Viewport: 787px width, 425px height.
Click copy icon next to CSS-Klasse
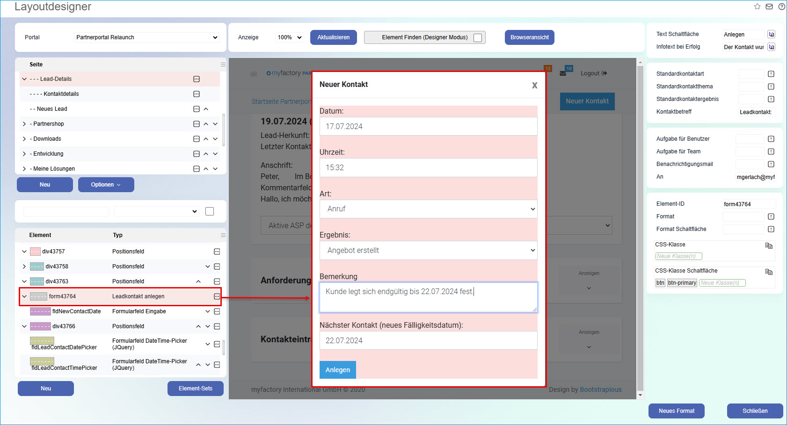(769, 245)
